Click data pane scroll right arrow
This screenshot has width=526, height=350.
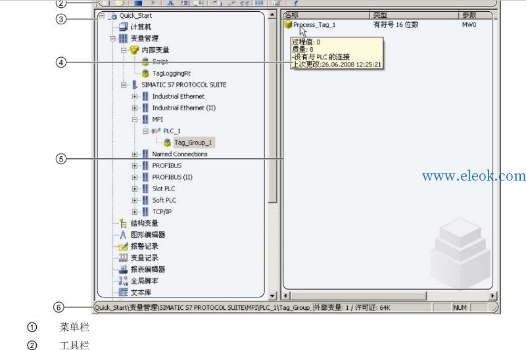pyautogui.click(x=492, y=295)
